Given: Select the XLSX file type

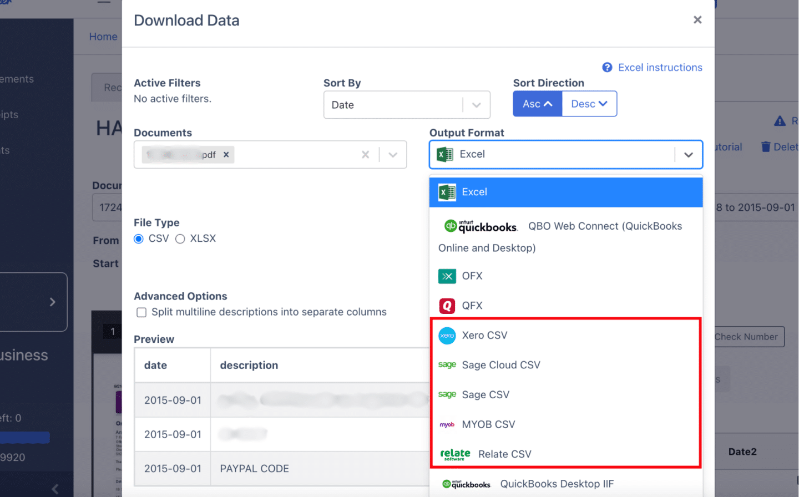Looking at the screenshot, I should (180, 239).
